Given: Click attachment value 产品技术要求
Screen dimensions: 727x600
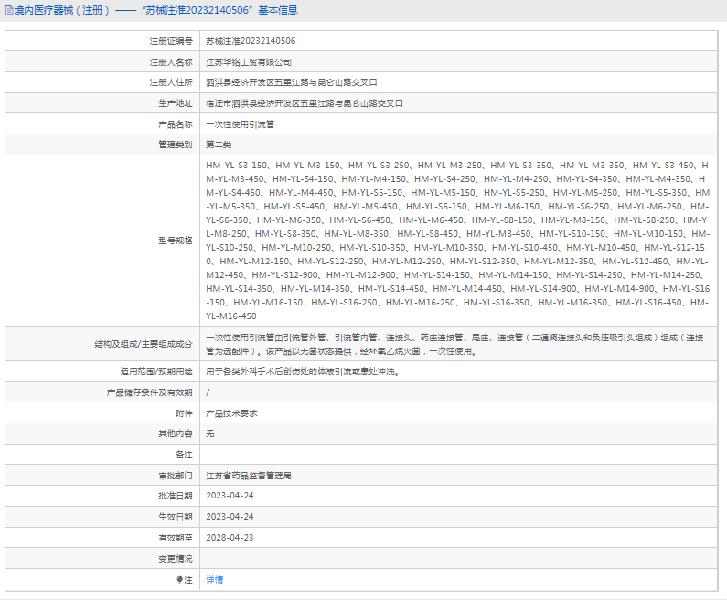Looking at the screenshot, I should (231, 413).
